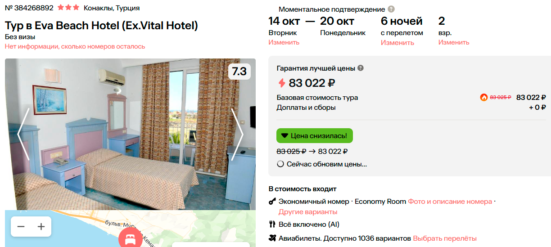The height and width of the screenshot is (247, 551).
Task: Zoom out the map with minus button
Action: [21, 227]
